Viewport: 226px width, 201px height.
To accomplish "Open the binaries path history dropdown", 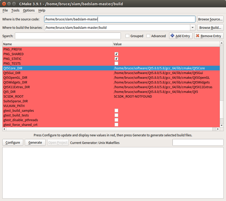I will coord(192,27).
